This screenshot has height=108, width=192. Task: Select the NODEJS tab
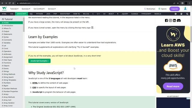point(158,14)
